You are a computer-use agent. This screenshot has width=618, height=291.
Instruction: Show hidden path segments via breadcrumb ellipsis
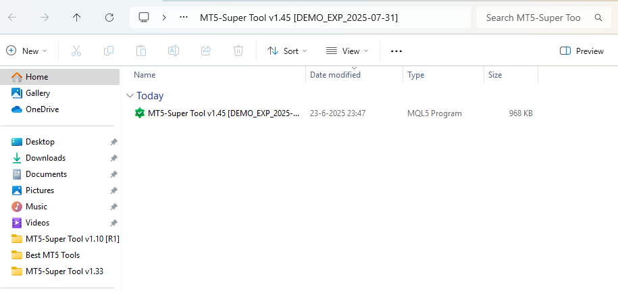[x=184, y=18]
